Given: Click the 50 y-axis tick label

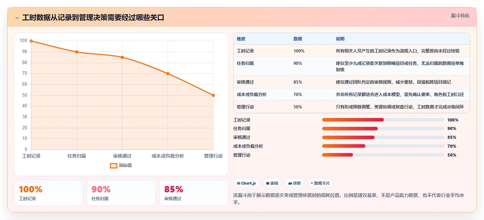Looking at the screenshot, I should (x=25, y=95).
